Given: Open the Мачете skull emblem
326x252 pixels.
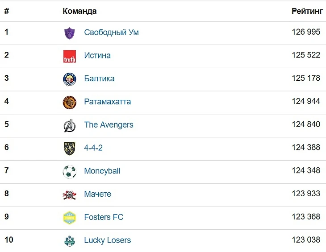Looking at the screenshot, I should coord(69,195).
